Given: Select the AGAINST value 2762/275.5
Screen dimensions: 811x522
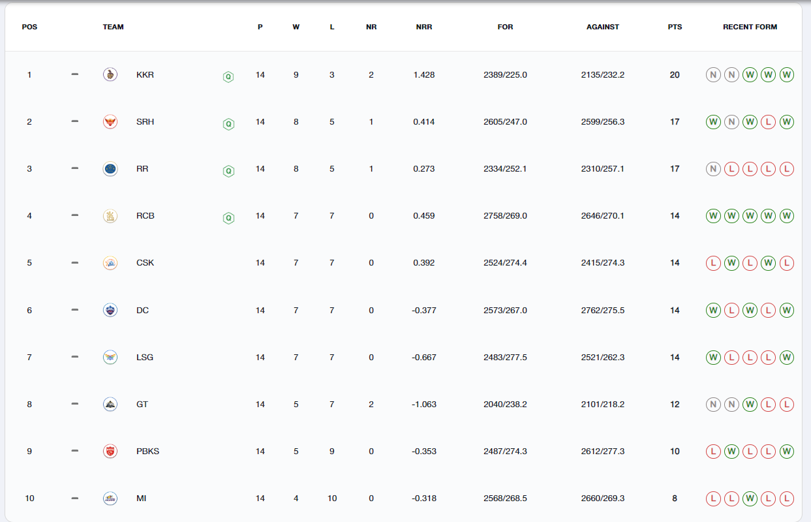Looking at the screenshot, I should tap(603, 310).
